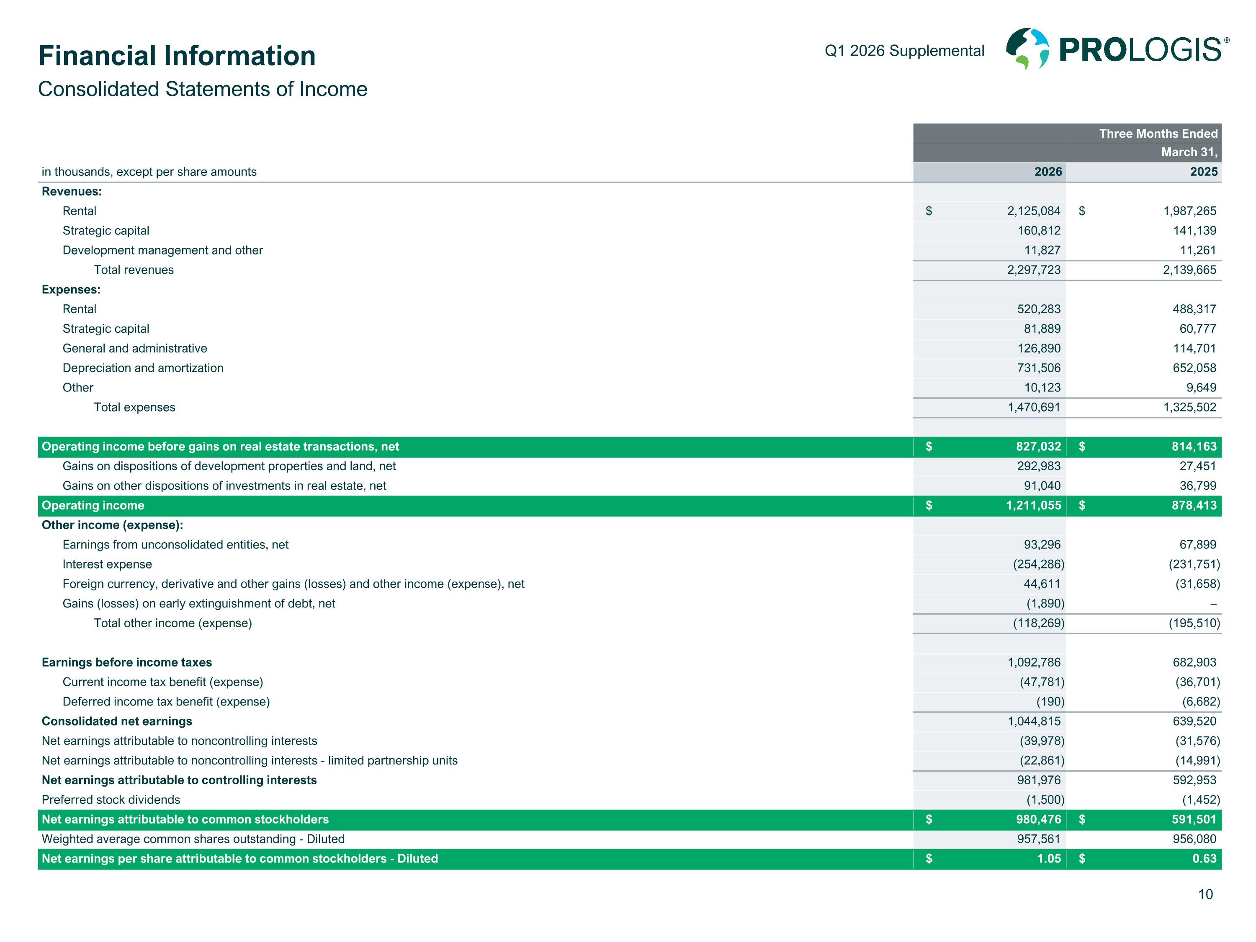This screenshot has width=1256, height=942.
Task: Click Operating income before gains row label
Action: pyautogui.click(x=220, y=446)
